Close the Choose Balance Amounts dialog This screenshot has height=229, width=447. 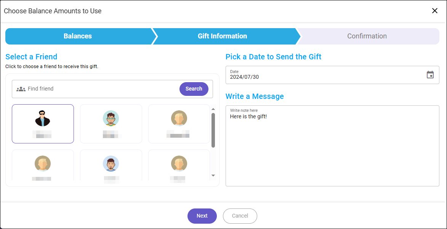pos(435,11)
